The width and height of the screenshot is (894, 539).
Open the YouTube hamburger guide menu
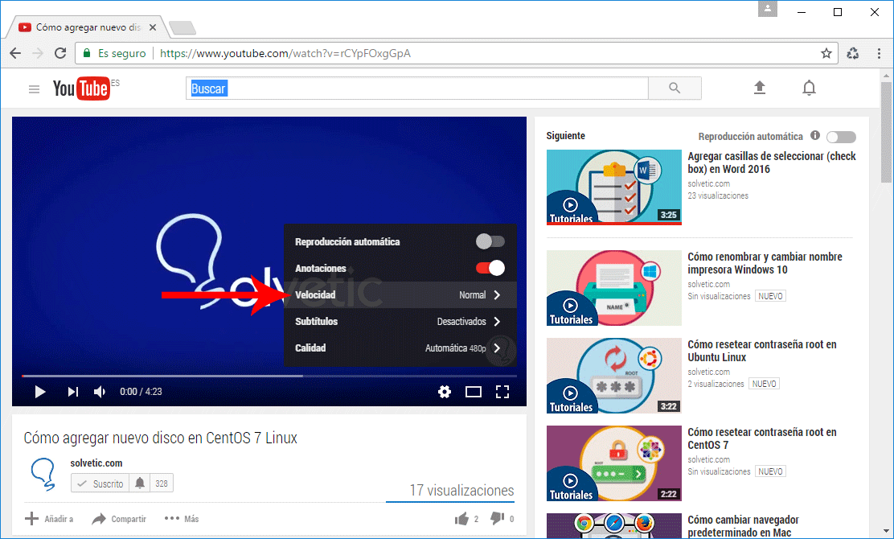35,89
